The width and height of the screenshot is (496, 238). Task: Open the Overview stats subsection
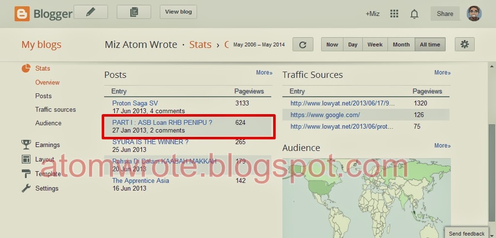(x=47, y=83)
